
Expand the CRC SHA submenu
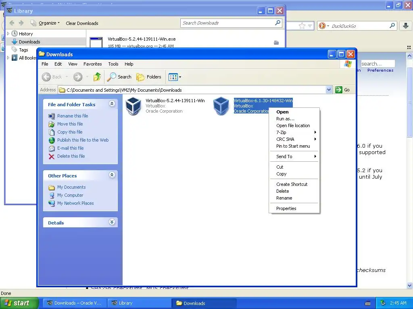[294, 139]
